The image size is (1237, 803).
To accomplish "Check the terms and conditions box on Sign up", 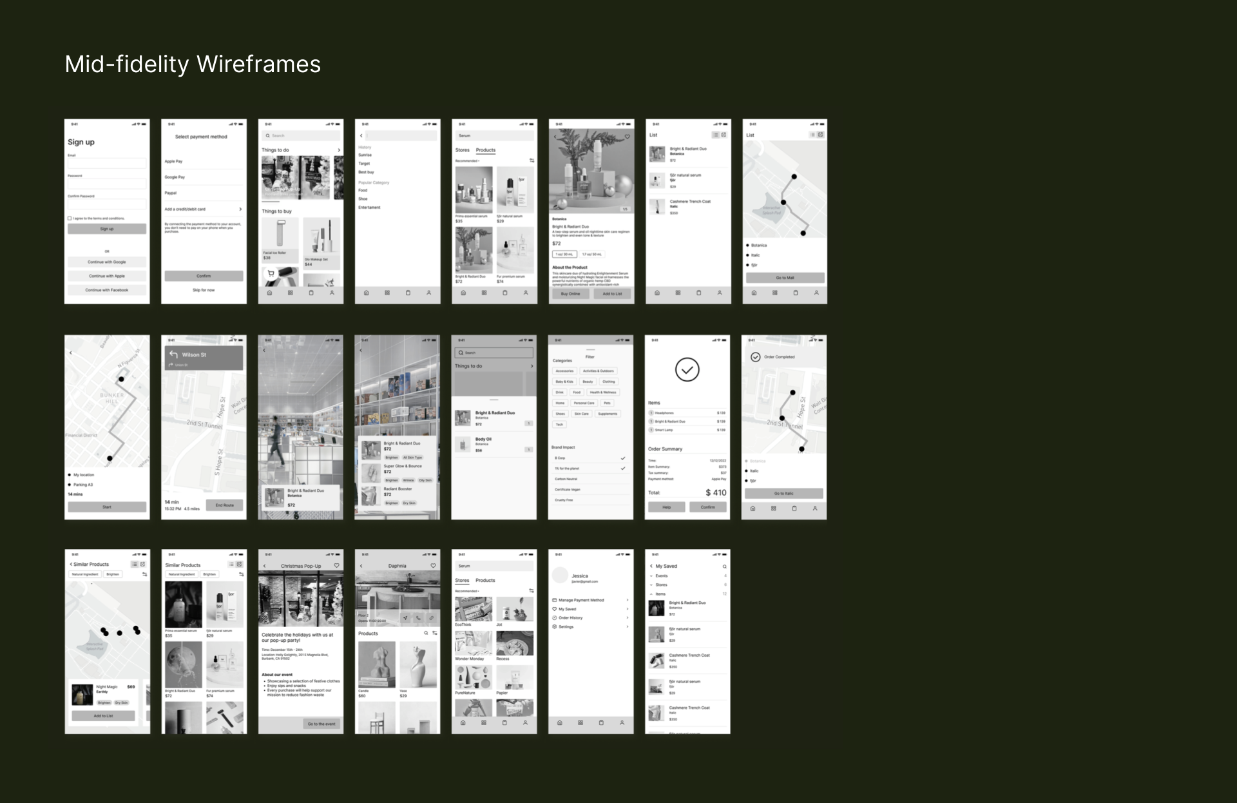I will (x=70, y=218).
